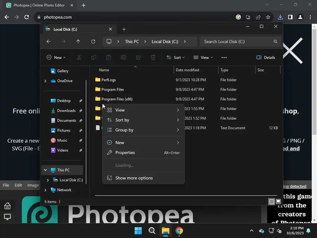Viewport: 317px width, 238px height.
Task: Show hidden system tray icons
Action: (x=252, y=231)
